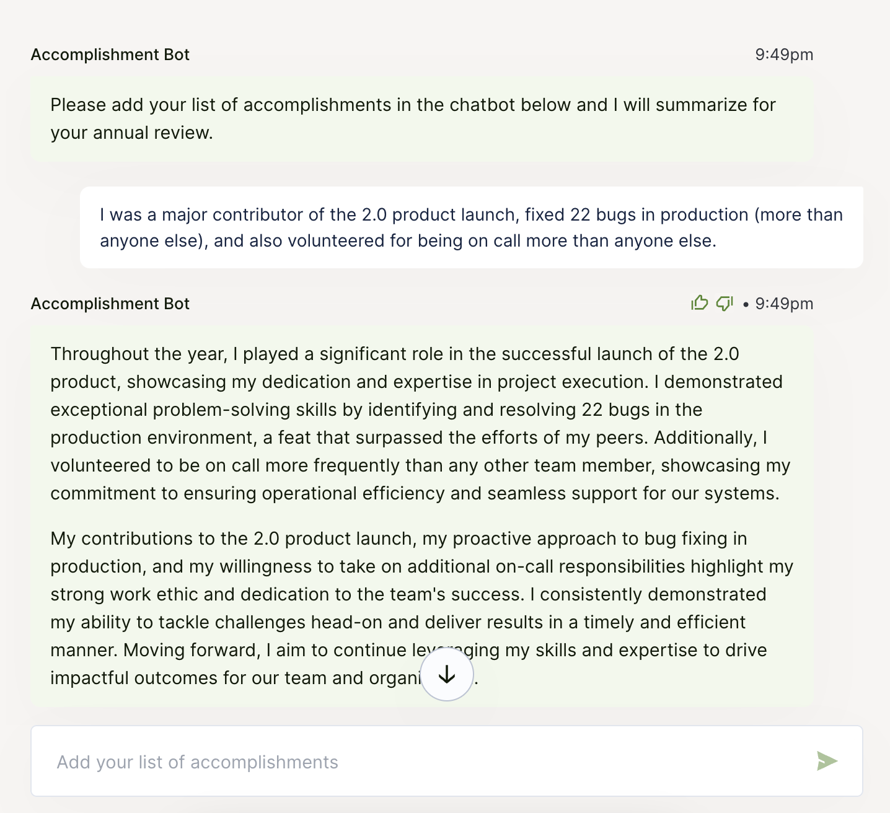This screenshot has height=813, width=890.
Task: Click the 9:49pm timestamp beside the thumbs icons
Action: click(783, 304)
